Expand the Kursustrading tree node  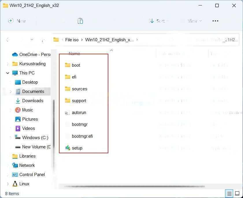(8, 64)
